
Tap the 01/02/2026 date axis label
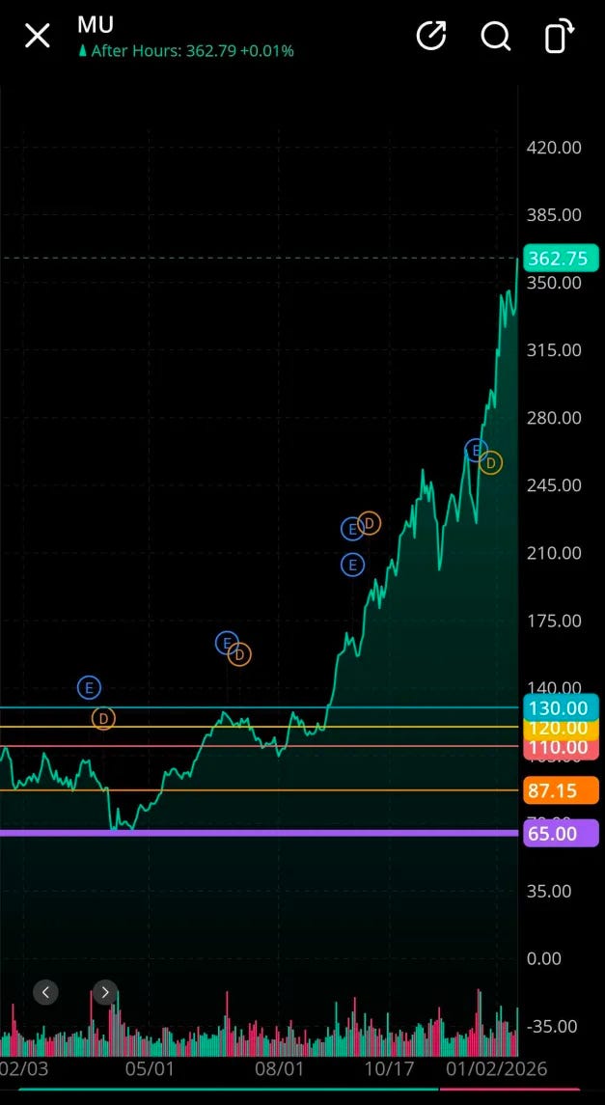point(497,1068)
